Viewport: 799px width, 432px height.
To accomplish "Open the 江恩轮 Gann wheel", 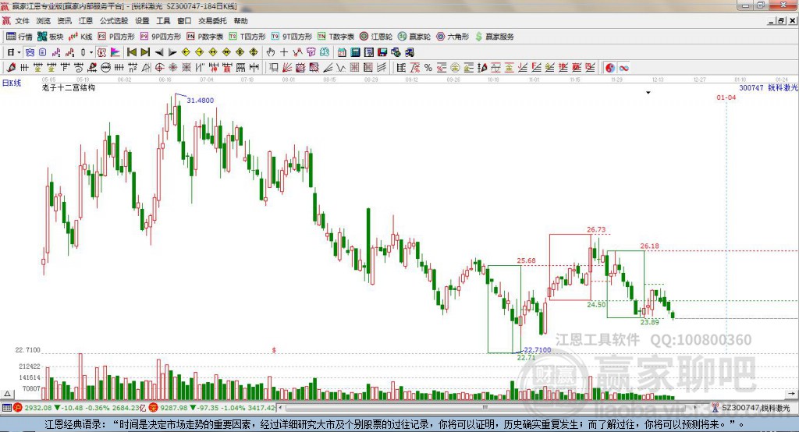I will [x=376, y=37].
